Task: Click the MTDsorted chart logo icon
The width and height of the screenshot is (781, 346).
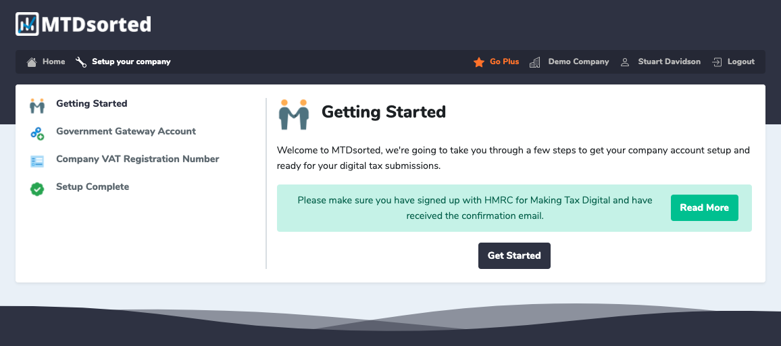Action: 28,24
